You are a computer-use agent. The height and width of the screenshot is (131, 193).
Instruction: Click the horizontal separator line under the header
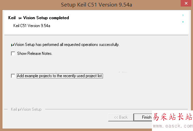(96, 35)
